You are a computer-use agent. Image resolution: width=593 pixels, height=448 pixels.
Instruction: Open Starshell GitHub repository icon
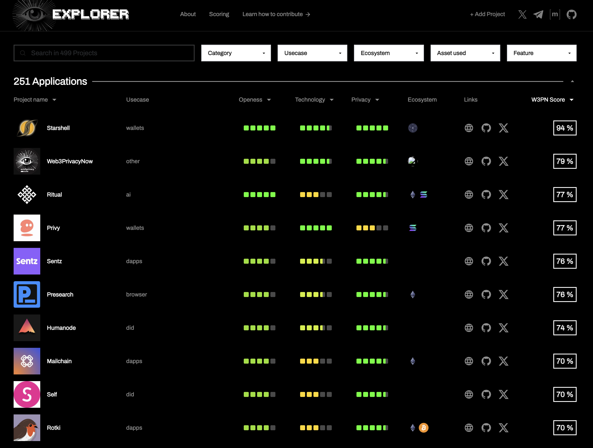coord(486,128)
